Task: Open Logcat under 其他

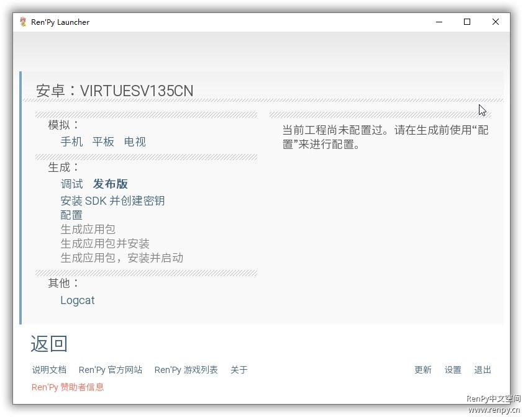Action: coord(78,300)
